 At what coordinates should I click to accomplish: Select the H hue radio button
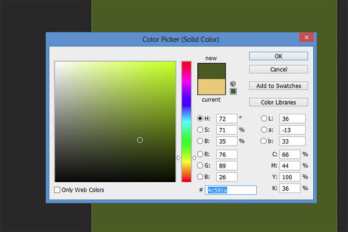(200, 118)
